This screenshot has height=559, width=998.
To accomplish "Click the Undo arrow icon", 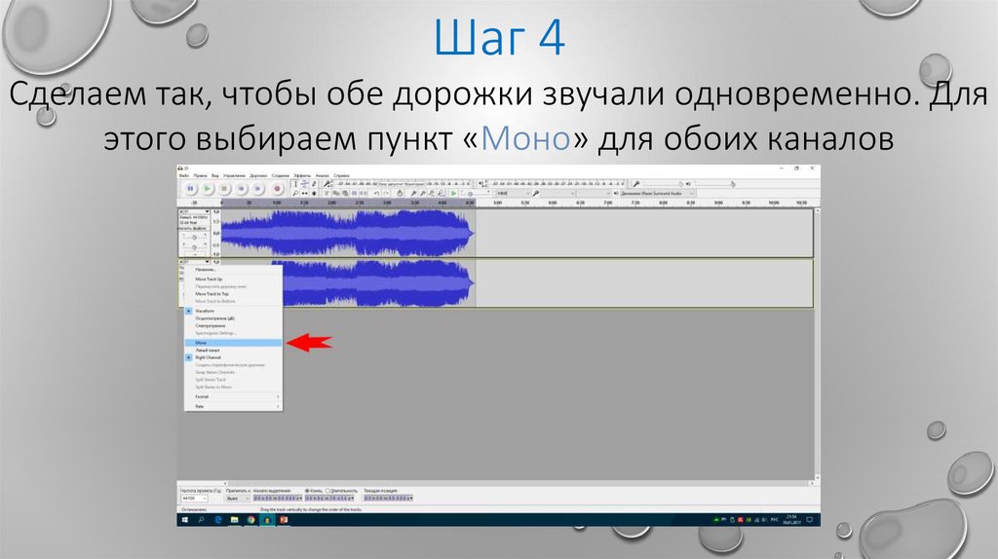I will pyautogui.click(x=377, y=194).
